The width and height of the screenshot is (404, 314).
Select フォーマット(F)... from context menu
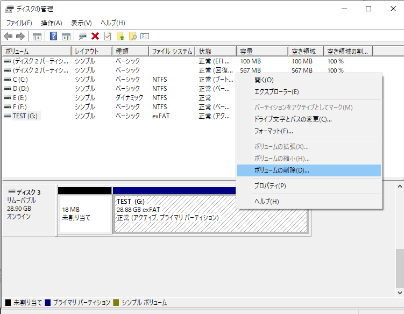coord(309,131)
